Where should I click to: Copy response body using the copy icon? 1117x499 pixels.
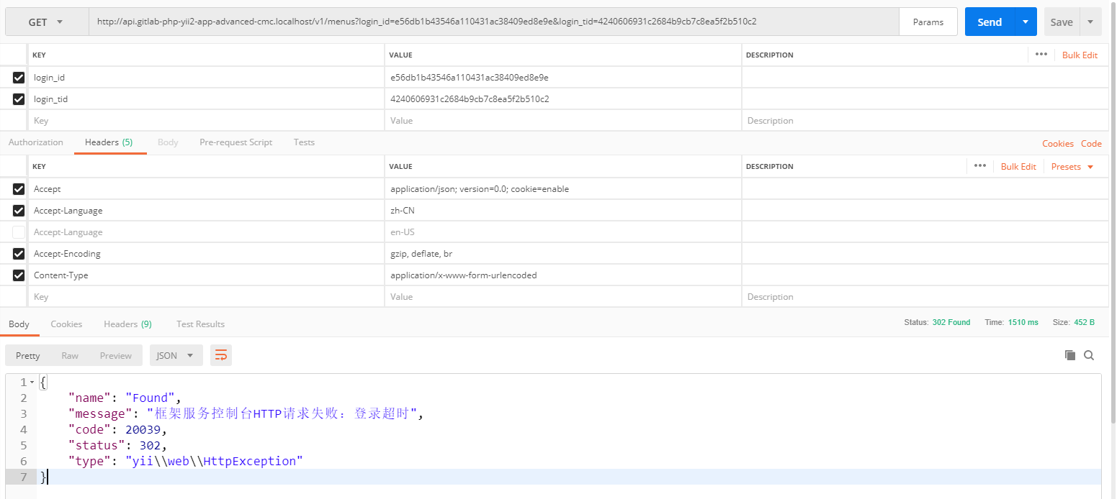coord(1070,355)
